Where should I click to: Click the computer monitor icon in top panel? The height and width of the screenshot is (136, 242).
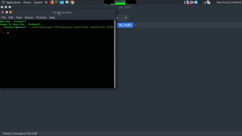coord(67,2)
